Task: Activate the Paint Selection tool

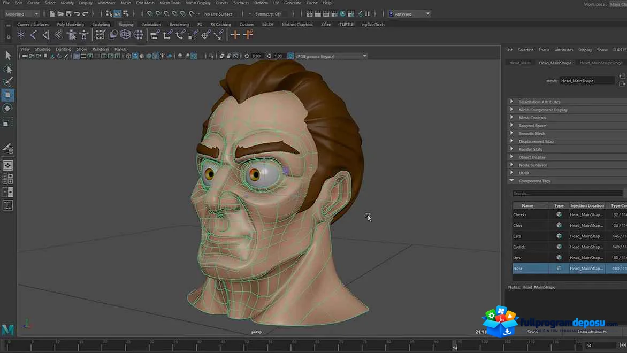Action: click(x=7, y=81)
